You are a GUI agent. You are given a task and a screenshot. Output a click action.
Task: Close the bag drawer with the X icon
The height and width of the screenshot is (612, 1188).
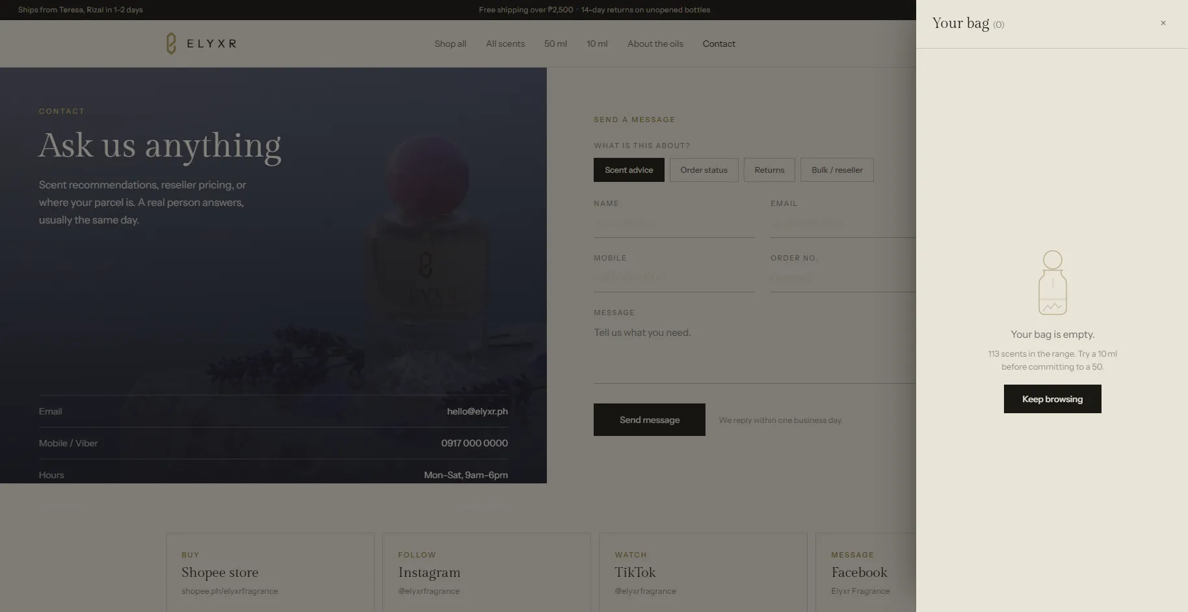[1163, 23]
